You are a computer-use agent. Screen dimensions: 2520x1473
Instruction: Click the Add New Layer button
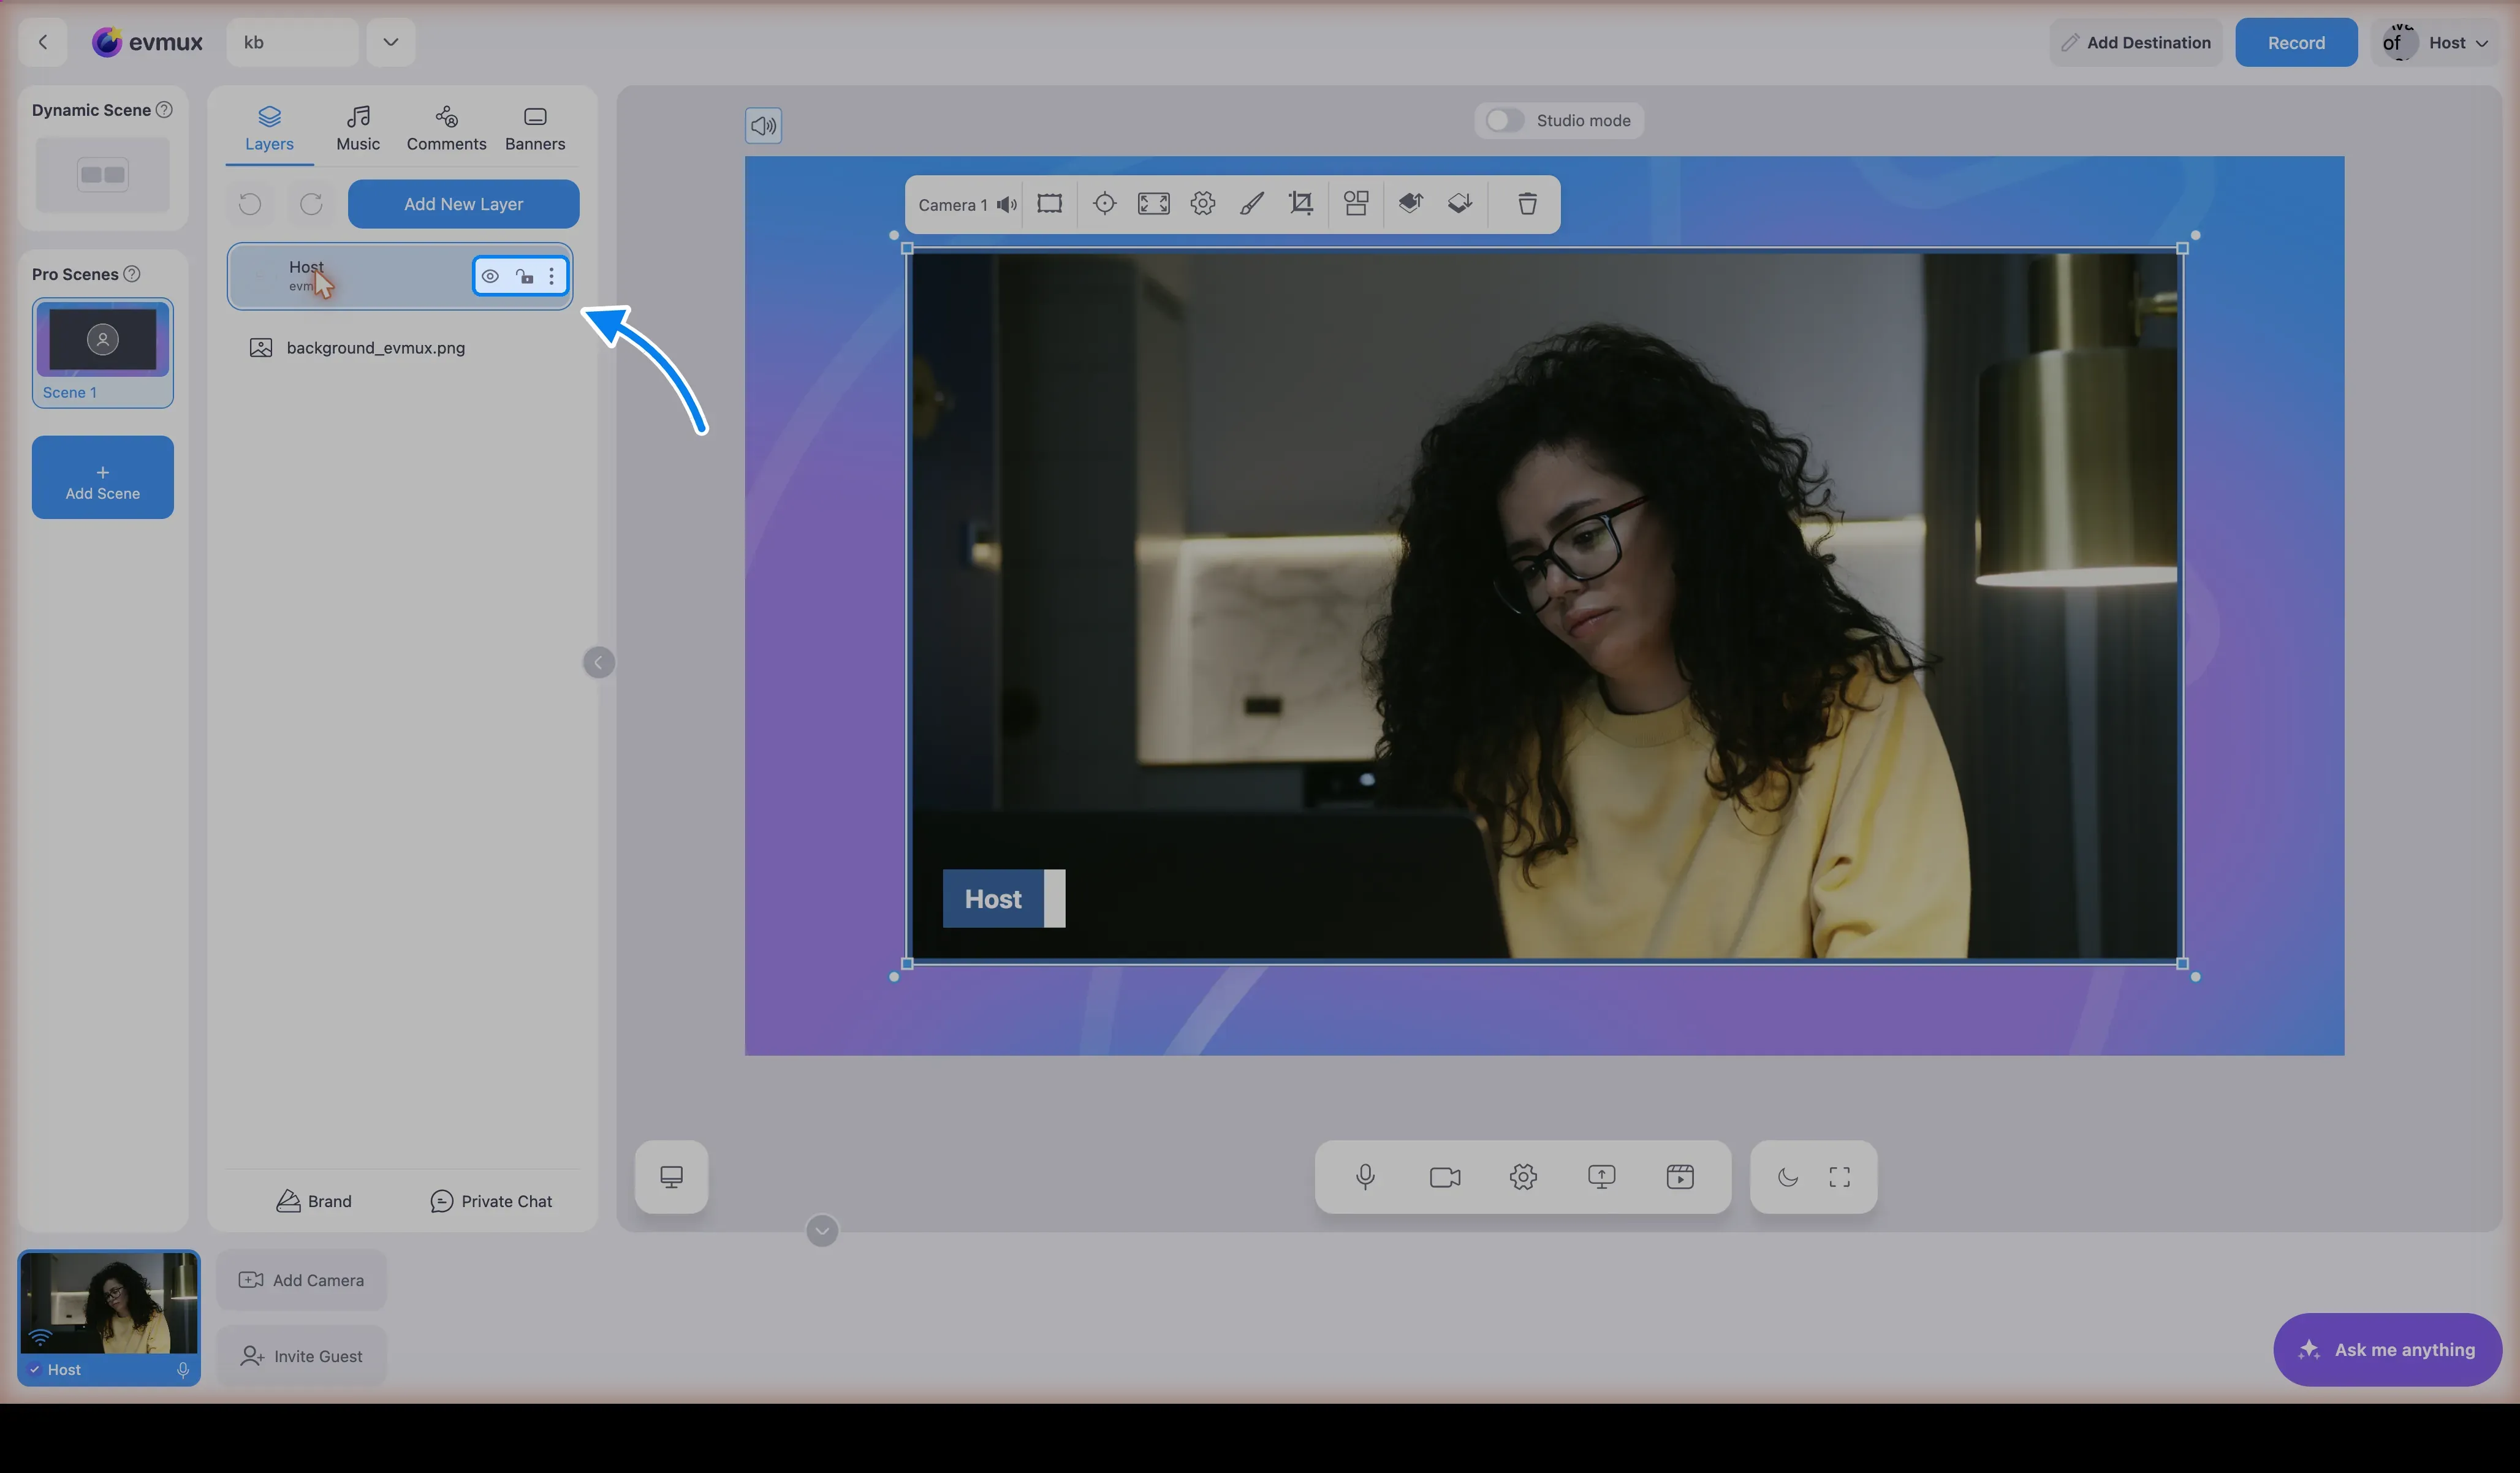tap(463, 204)
